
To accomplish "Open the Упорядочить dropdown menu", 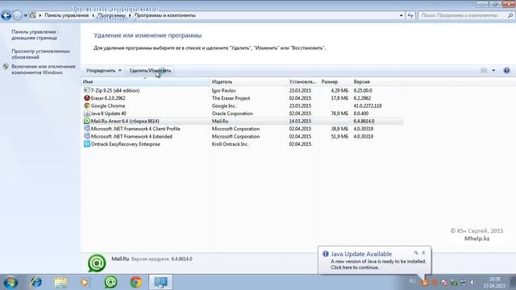I will tap(103, 70).
